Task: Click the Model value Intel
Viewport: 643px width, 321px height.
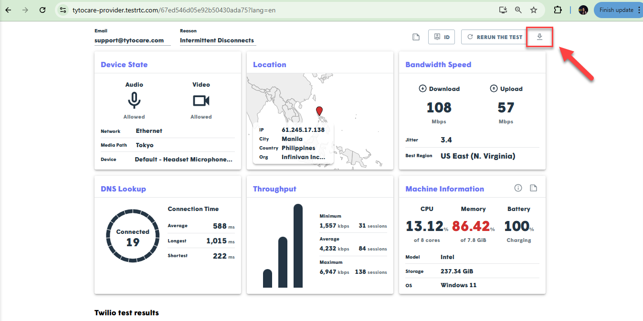Action: [x=448, y=257]
